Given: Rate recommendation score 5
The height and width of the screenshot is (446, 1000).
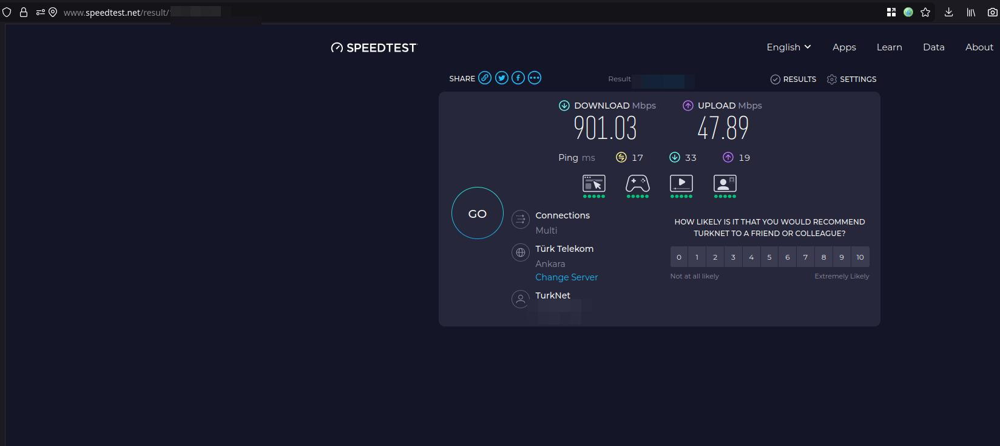Looking at the screenshot, I should (x=769, y=257).
